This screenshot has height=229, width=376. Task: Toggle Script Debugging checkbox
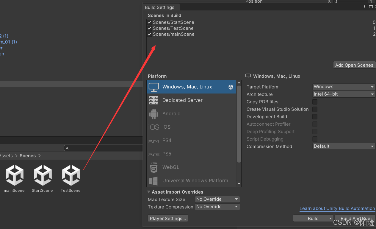[315, 139]
